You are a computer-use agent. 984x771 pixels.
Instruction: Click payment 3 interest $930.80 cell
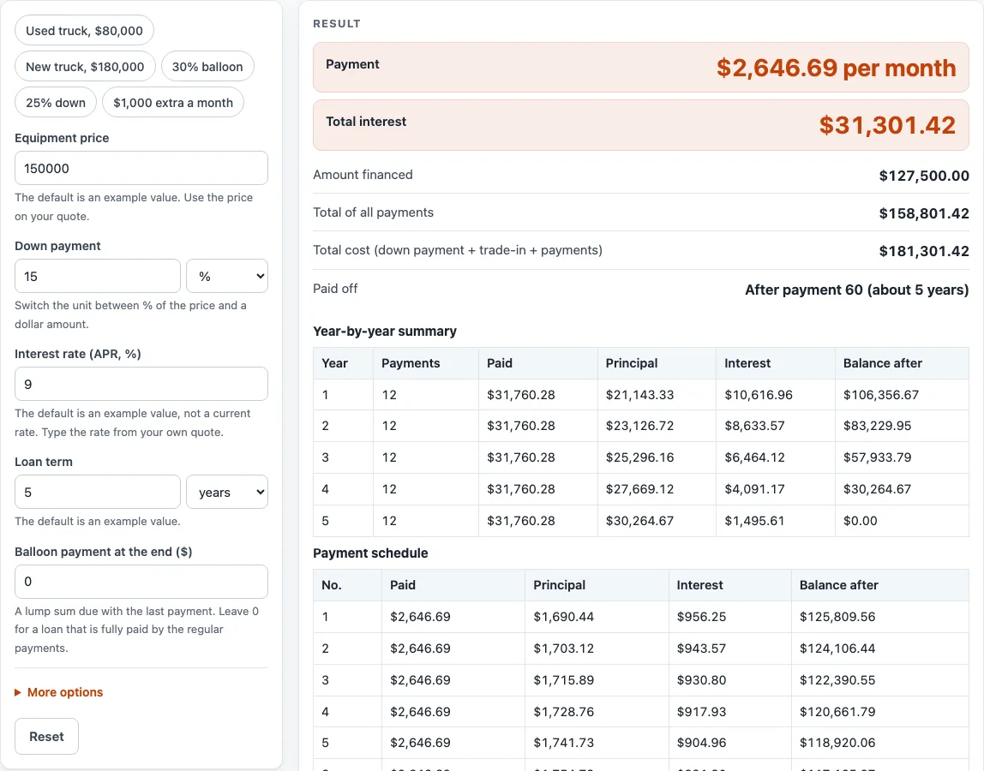click(729, 680)
